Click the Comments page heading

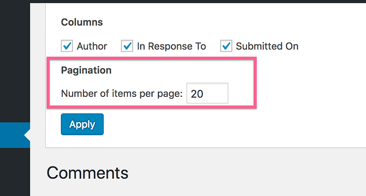[x=87, y=173]
